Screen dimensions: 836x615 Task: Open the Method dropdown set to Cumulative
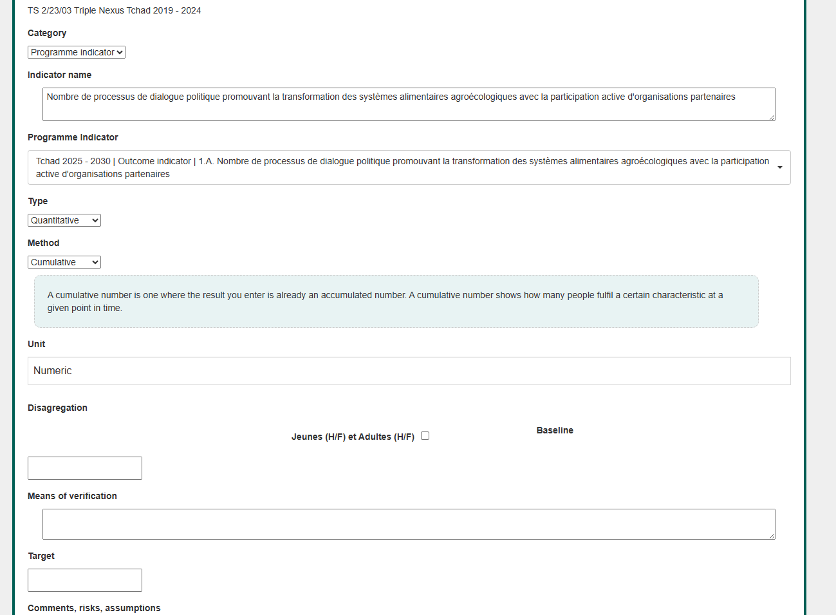pos(64,262)
